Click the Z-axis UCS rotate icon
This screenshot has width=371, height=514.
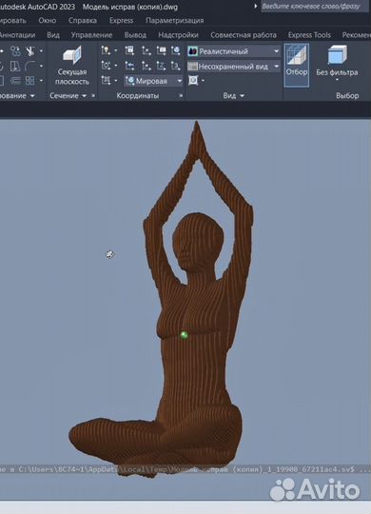coord(161,66)
